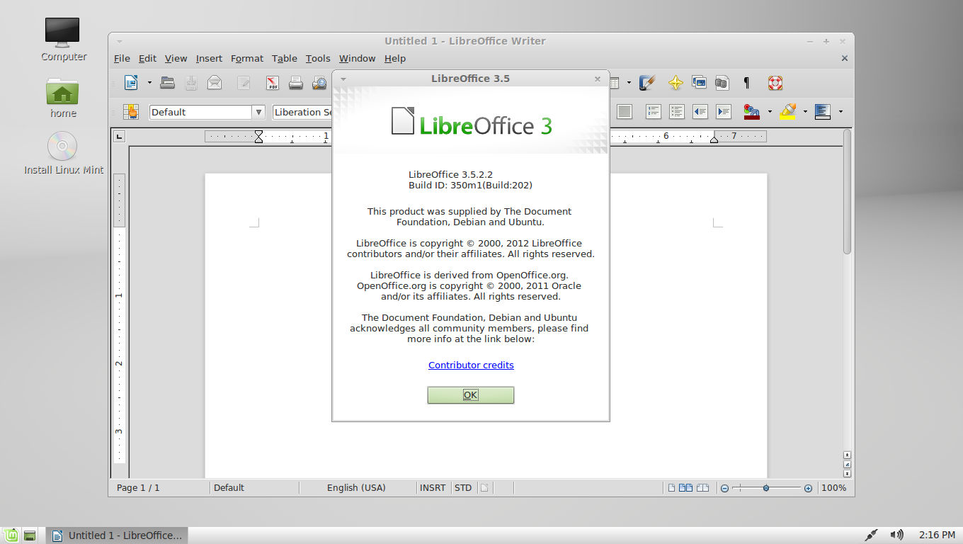
Task: Click the Styles and Formatting hand icon
Action: tap(131, 112)
